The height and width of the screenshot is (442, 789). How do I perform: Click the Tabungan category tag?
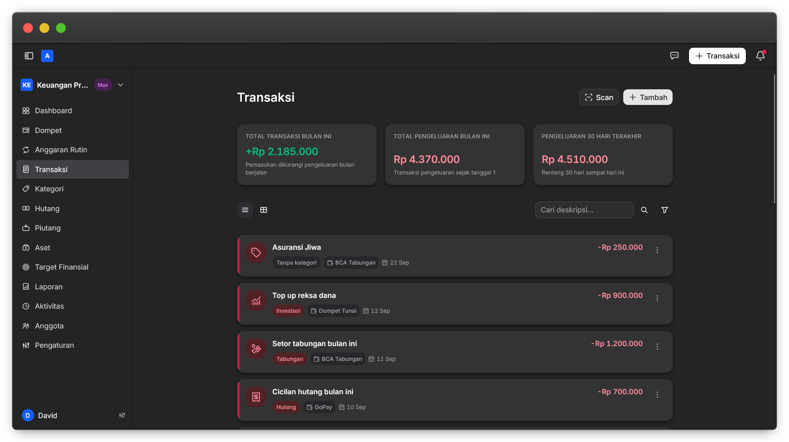click(290, 359)
